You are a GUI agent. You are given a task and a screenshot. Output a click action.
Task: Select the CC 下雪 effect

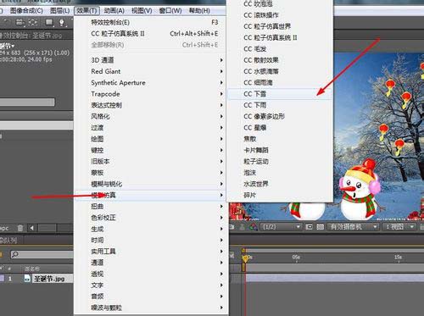pos(279,94)
